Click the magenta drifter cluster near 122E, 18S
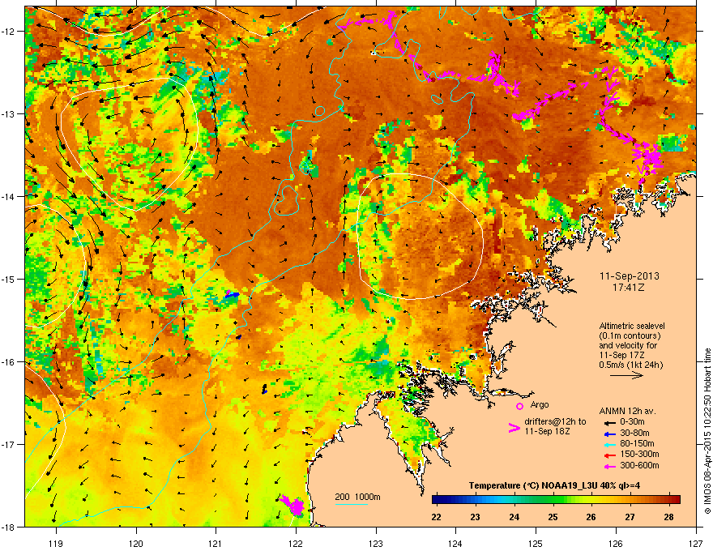This screenshot has width=713, height=551. click(292, 505)
